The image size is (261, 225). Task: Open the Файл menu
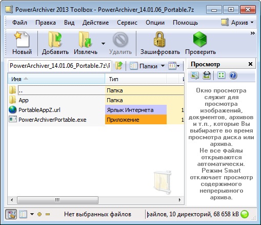(19, 23)
